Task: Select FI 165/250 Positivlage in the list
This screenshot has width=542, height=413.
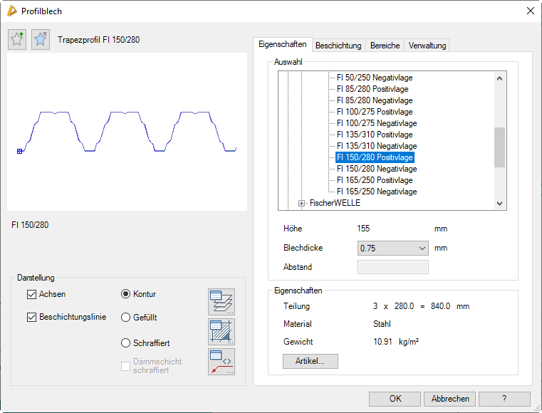Action: [374, 180]
